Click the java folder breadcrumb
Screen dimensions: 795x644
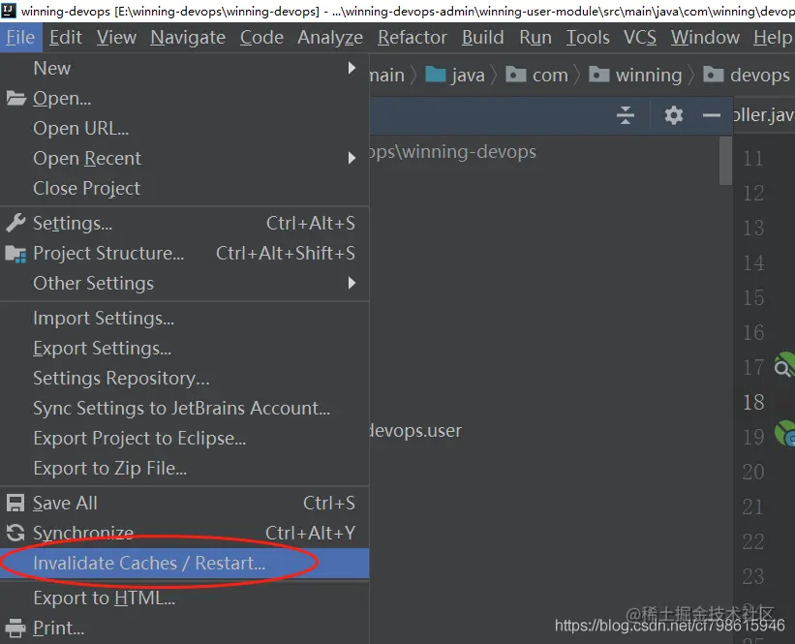click(x=455, y=75)
